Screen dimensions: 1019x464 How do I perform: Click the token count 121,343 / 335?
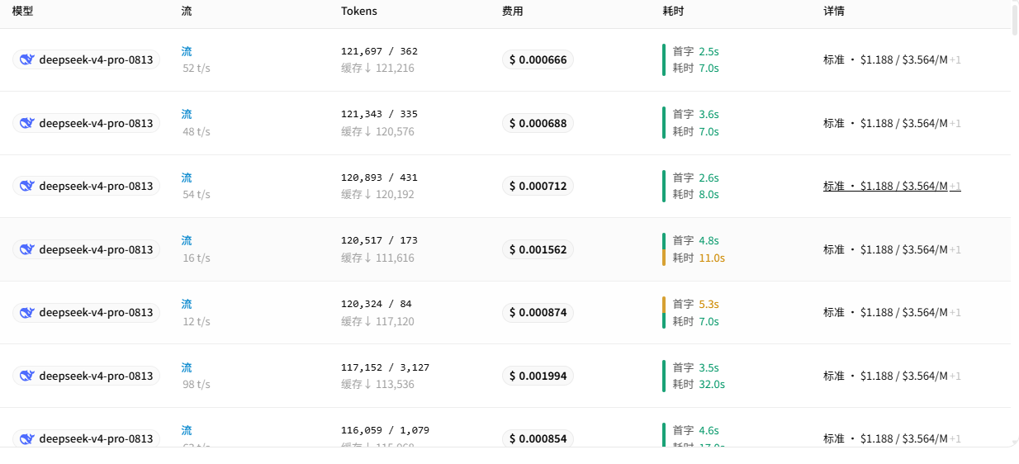tap(379, 114)
